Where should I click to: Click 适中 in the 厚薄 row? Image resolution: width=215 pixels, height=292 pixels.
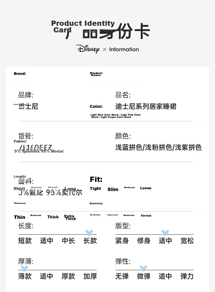tap(46, 276)
